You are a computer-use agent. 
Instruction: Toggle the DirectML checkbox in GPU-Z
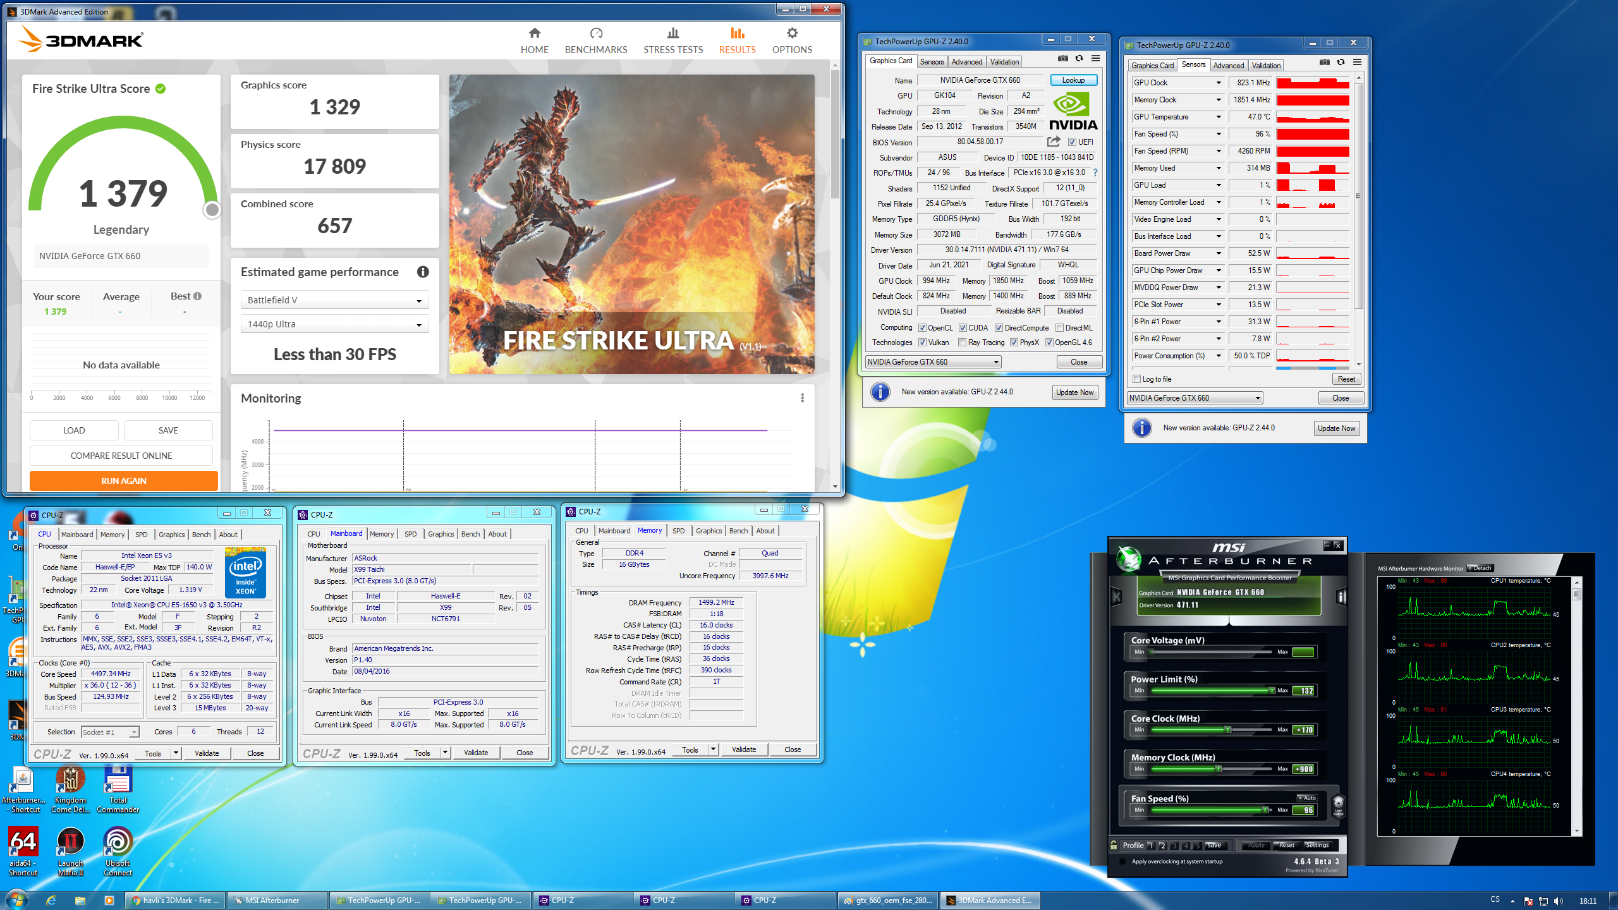pos(1059,328)
